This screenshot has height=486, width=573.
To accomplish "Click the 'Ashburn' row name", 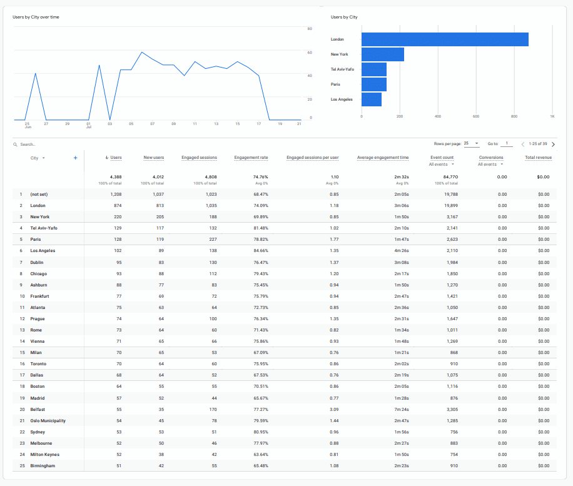I will point(38,285).
